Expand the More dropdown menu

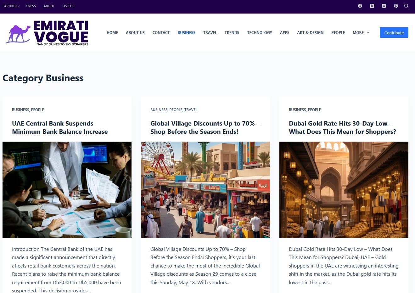361,33
